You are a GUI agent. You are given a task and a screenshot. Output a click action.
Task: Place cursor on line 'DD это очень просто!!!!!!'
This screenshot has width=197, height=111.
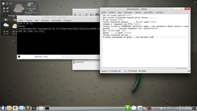click(x=117, y=15)
